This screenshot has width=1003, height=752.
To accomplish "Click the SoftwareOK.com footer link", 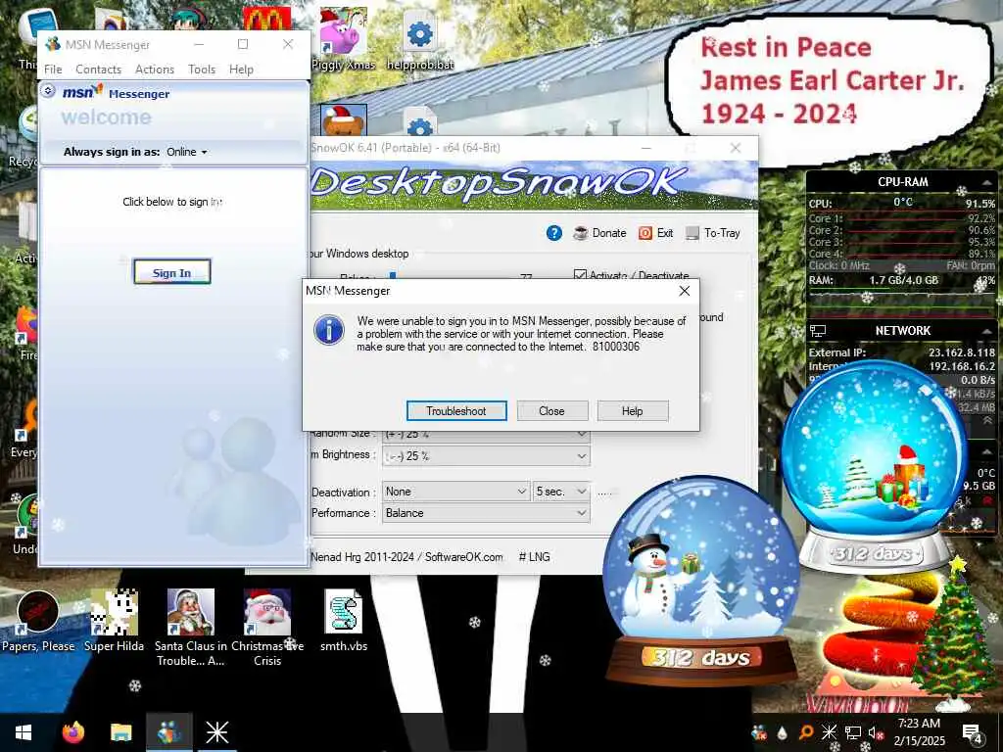I will tap(463, 557).
